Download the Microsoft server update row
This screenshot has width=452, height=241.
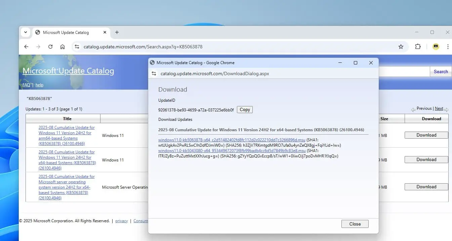[426, 187]
